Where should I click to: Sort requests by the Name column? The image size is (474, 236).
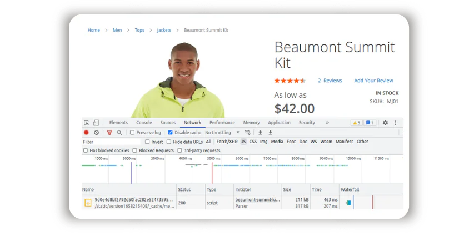[129, 189]
